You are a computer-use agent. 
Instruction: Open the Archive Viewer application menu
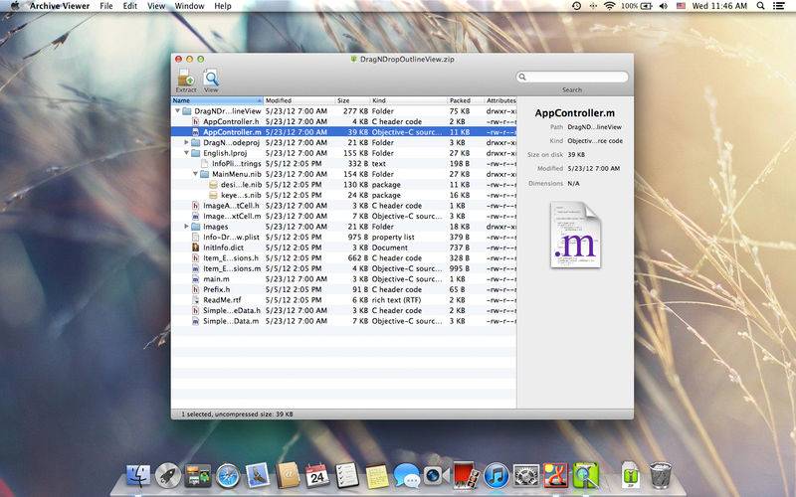coord(60,6)
